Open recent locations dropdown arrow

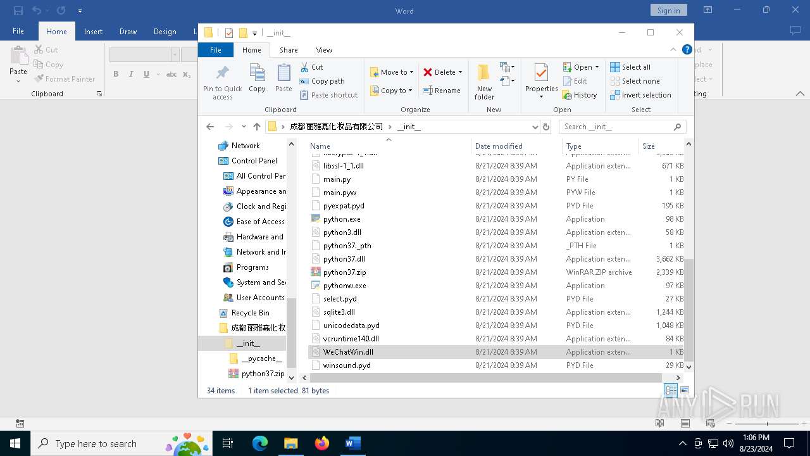coord(244,127)
